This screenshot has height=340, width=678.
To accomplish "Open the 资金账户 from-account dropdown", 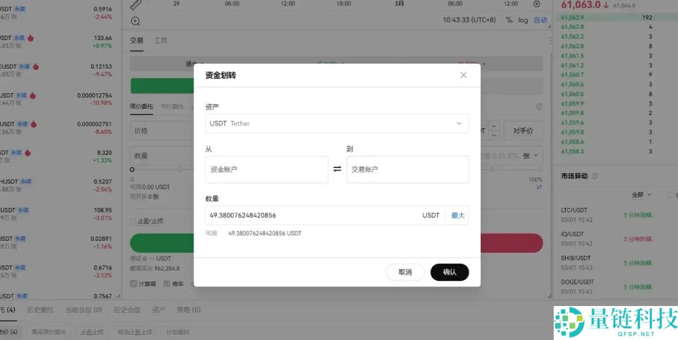I will tap(267, 169).
